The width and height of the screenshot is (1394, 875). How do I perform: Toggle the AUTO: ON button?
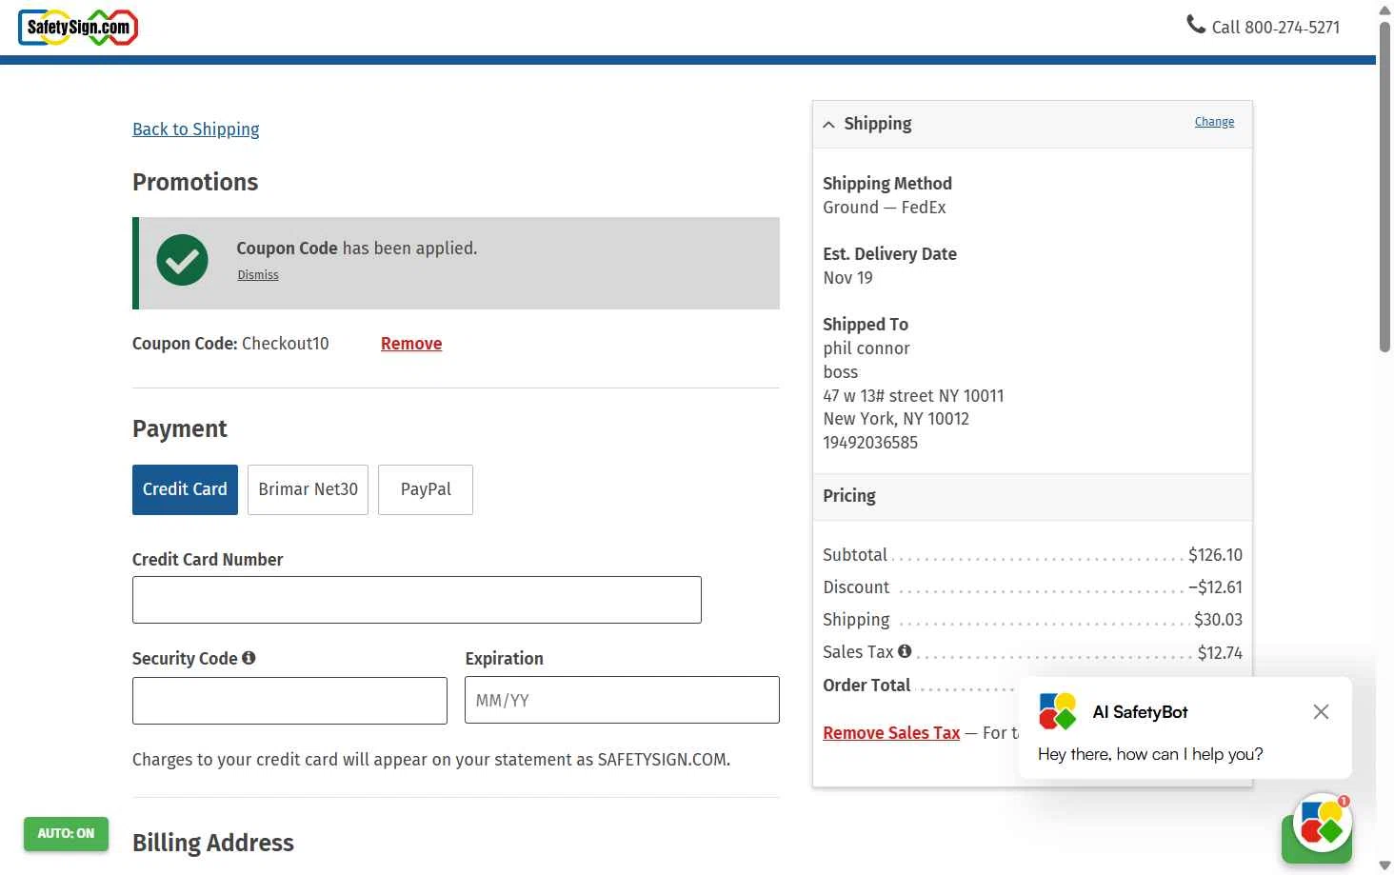tap(66, 834)
